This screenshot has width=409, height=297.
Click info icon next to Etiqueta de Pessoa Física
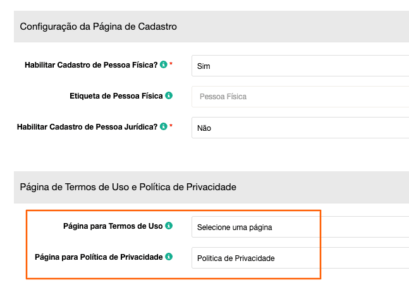pyautogui.click(x=169, y=96)
